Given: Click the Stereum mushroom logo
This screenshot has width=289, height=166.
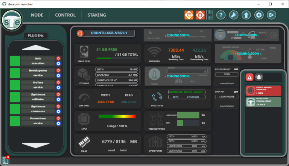Looking at the screenshot, I should point(12,20).
